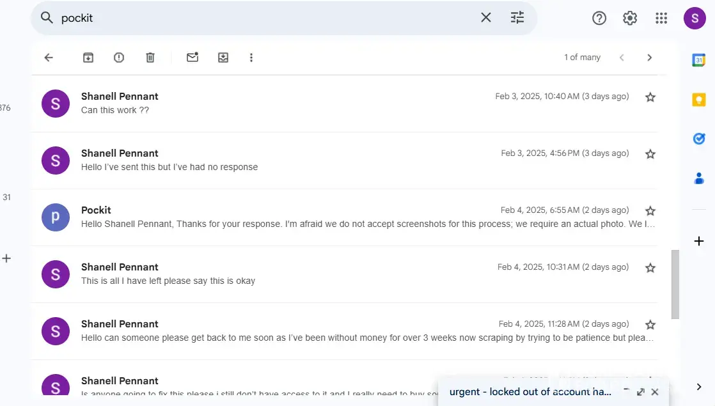Click the Move to inbox icon
This screenshot has height=406, width=715.
coord(223,58)
